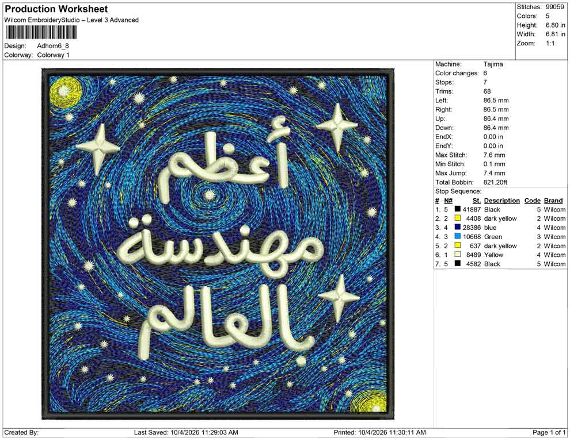The image size is (570, 438).
Task: Click the max stitch value "7.6 mm"
Action: tap(495, 155)
